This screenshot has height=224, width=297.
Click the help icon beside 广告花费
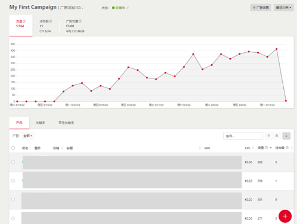tap(80, 21)
